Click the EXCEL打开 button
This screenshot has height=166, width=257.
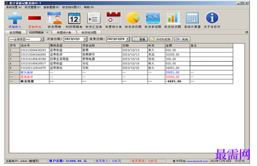(161, 39)
